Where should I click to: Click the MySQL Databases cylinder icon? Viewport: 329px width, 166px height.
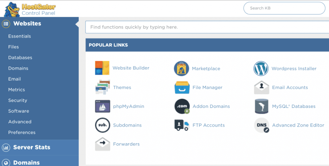[x=261, y=106]
